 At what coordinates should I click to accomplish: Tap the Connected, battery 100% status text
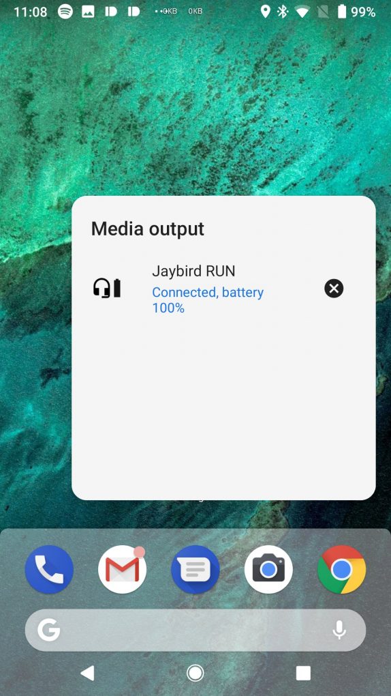[208, 300]
